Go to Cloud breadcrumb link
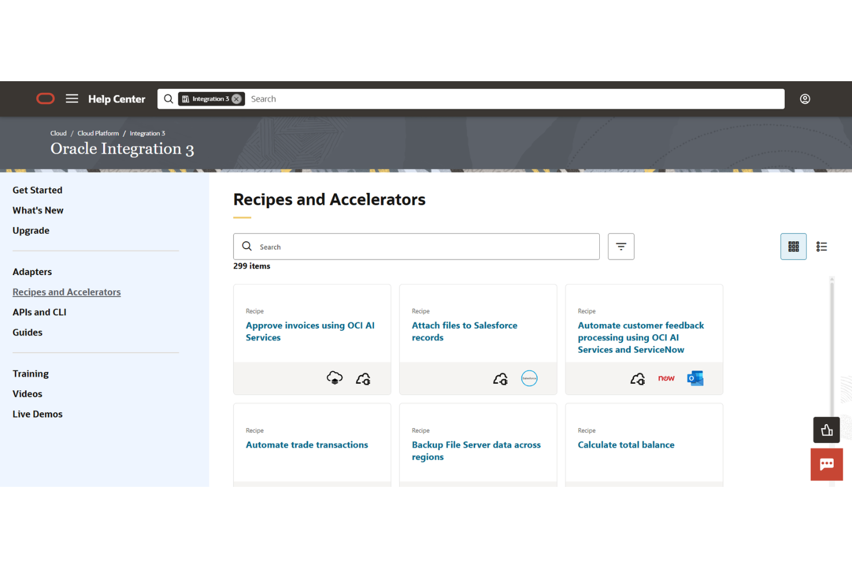852x568 pixels. click(x=58, y=134)
